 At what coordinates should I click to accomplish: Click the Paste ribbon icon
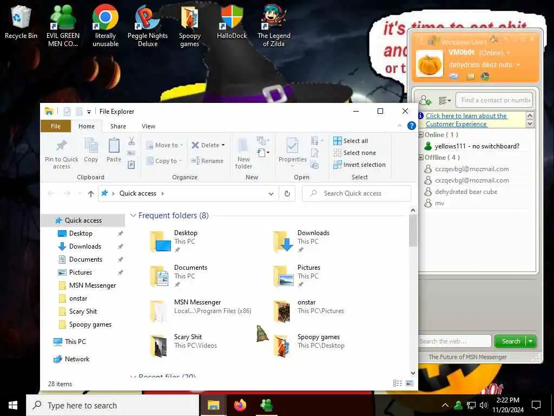pos(114,150)
